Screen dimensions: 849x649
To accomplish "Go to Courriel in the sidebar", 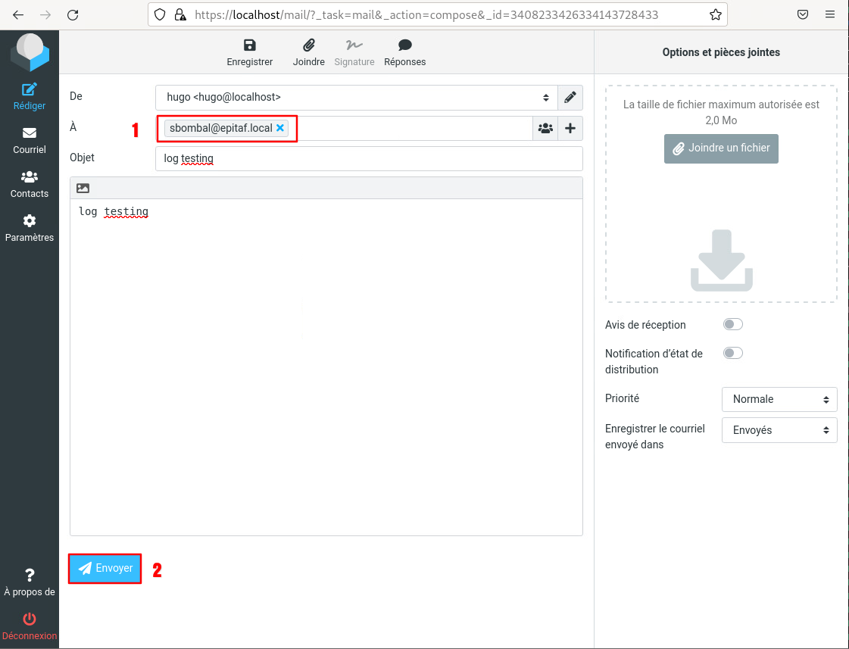I will pos(30,140).
